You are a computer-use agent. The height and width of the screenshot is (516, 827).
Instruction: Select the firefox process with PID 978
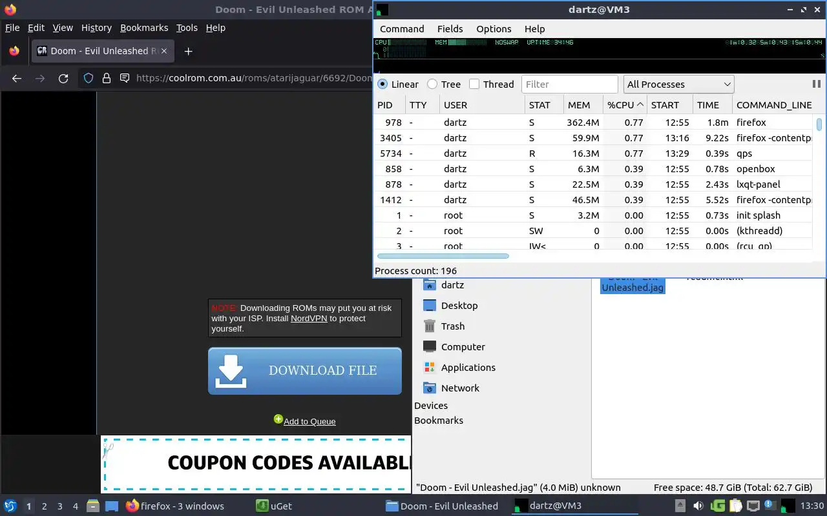pyautogui.click(x=593, y=123)
